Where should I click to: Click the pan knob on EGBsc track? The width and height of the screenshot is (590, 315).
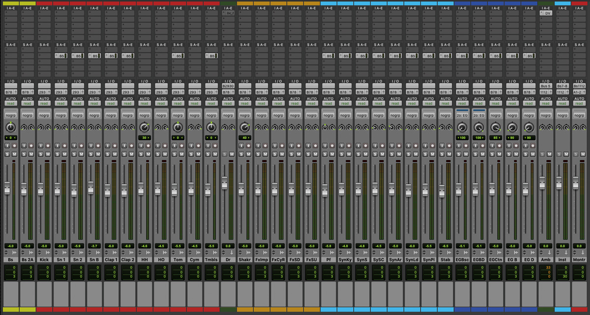[x=462, y=127]
